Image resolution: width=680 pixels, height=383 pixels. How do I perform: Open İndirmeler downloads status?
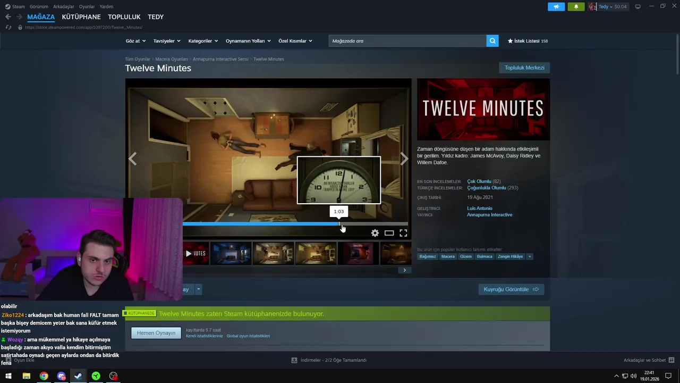click(x=329, y=360)
